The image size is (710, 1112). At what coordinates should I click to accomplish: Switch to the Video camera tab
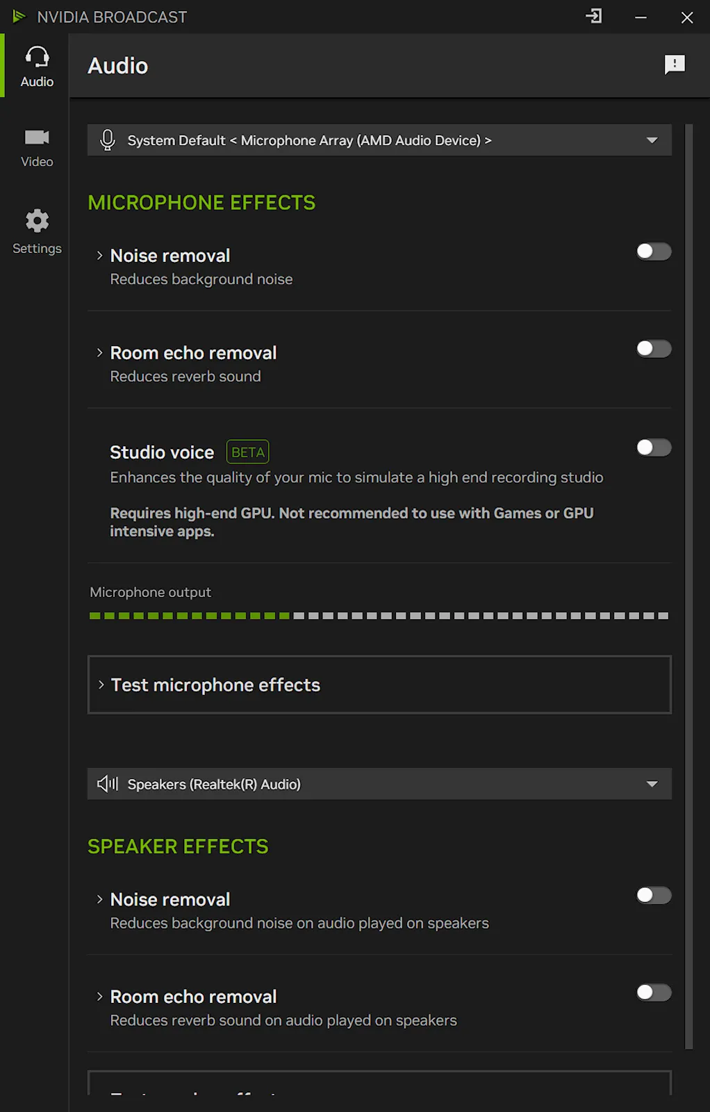[36, 148]
